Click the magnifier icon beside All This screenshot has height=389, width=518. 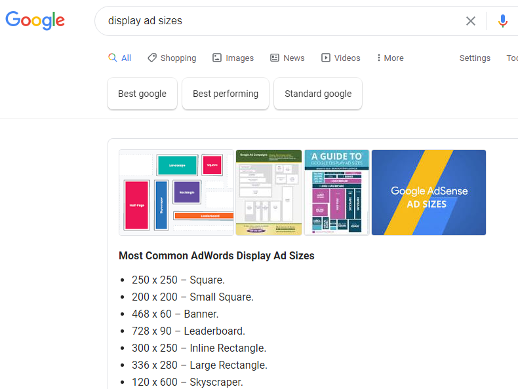tap(113, 58)
